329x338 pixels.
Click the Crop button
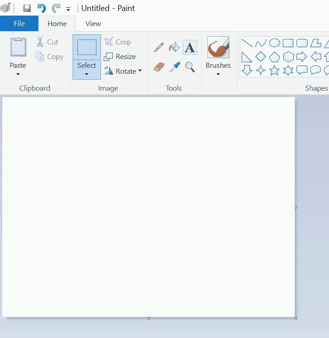pyautogui.click(x=117, y=42)
